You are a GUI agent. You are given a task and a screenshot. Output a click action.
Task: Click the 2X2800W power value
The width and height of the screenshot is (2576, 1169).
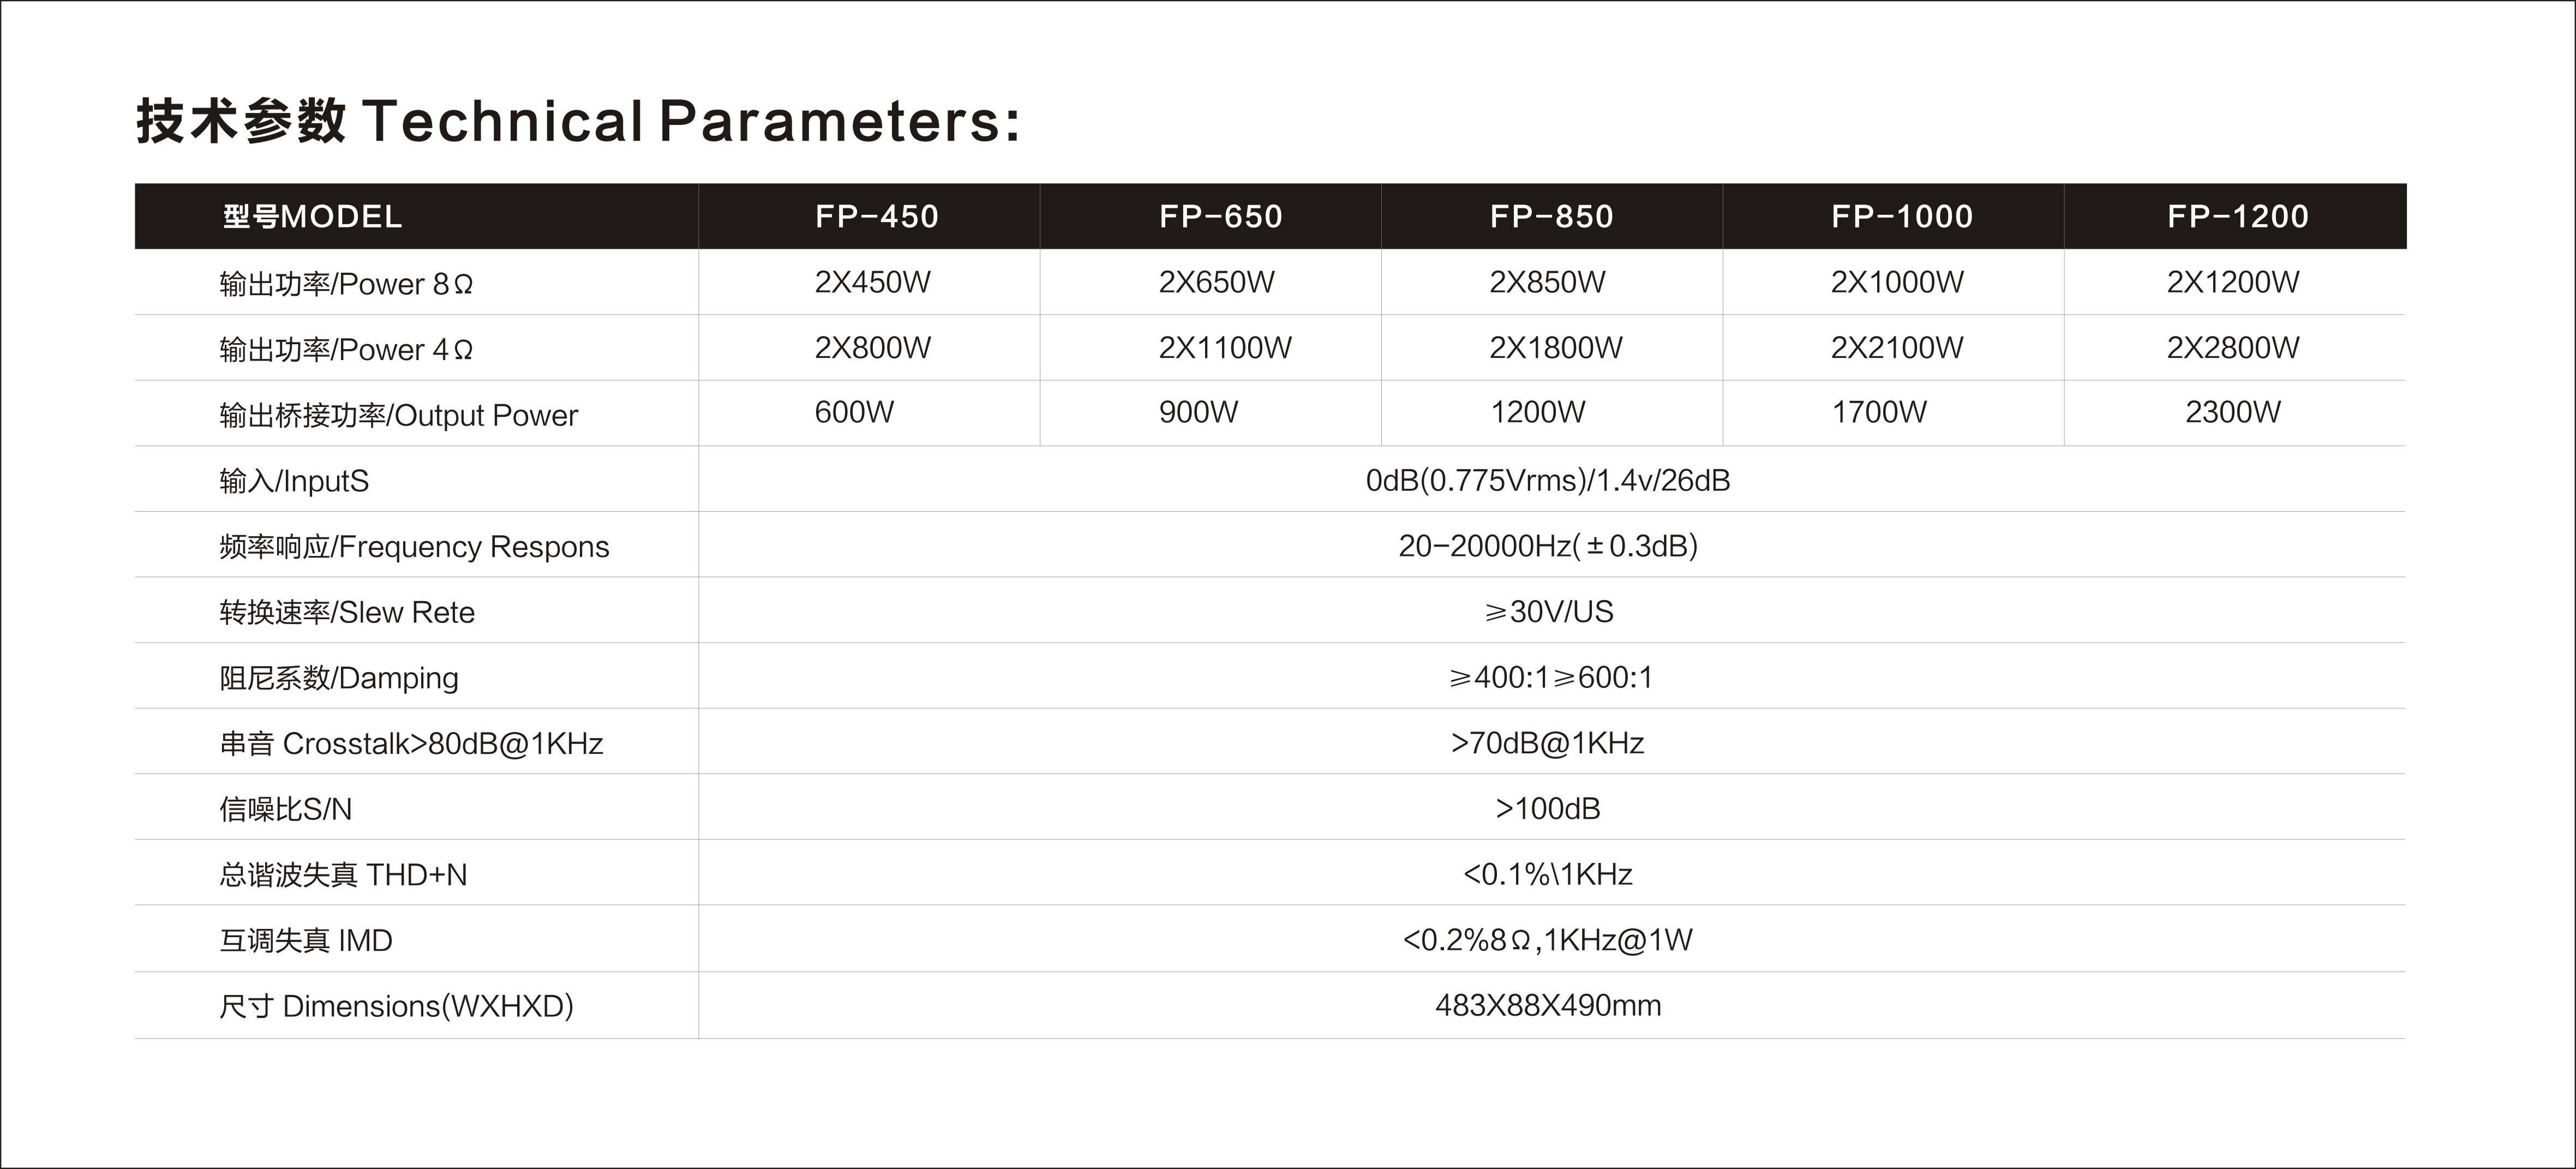(2232, 347)
